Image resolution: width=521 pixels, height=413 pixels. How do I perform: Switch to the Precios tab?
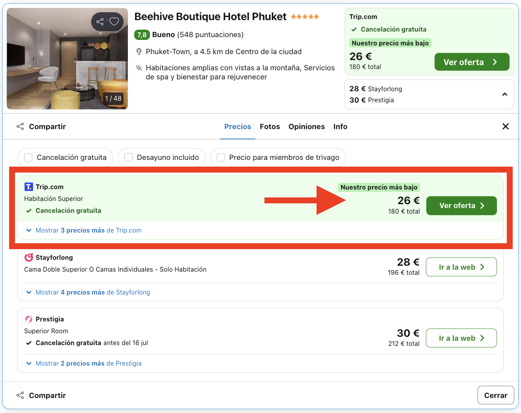238,127
